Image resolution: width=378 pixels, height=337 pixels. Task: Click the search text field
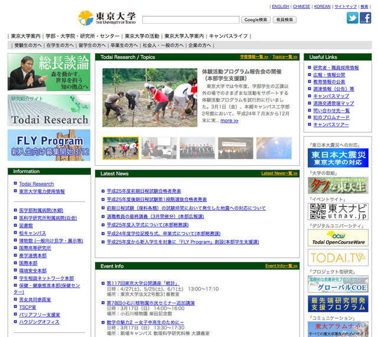click(x=191, y=19)
